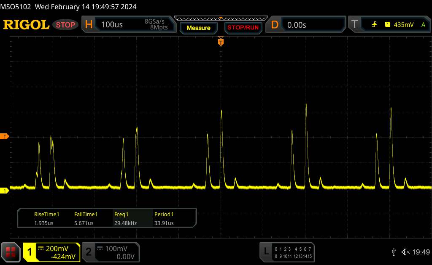Open the delay D icon

275,25
